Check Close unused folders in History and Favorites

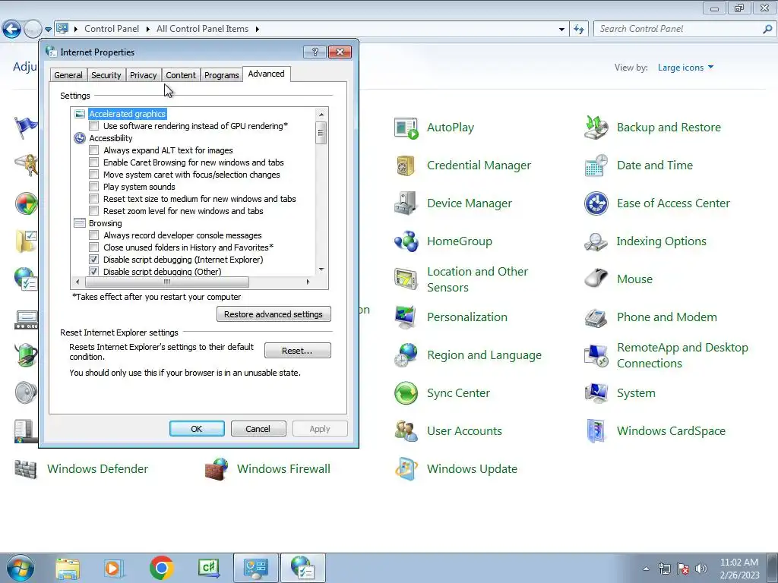(x=93, y=247)
